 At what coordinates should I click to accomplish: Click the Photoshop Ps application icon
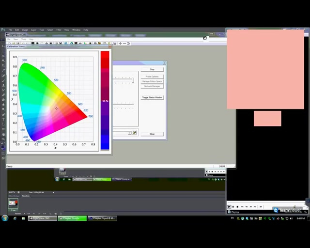[x=3, y=30]
